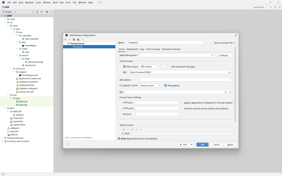The width and height of the screenshot is (282, 176).
Task: Open Project panel gear options
Action: pyautogui.click(x=47, y=12)
